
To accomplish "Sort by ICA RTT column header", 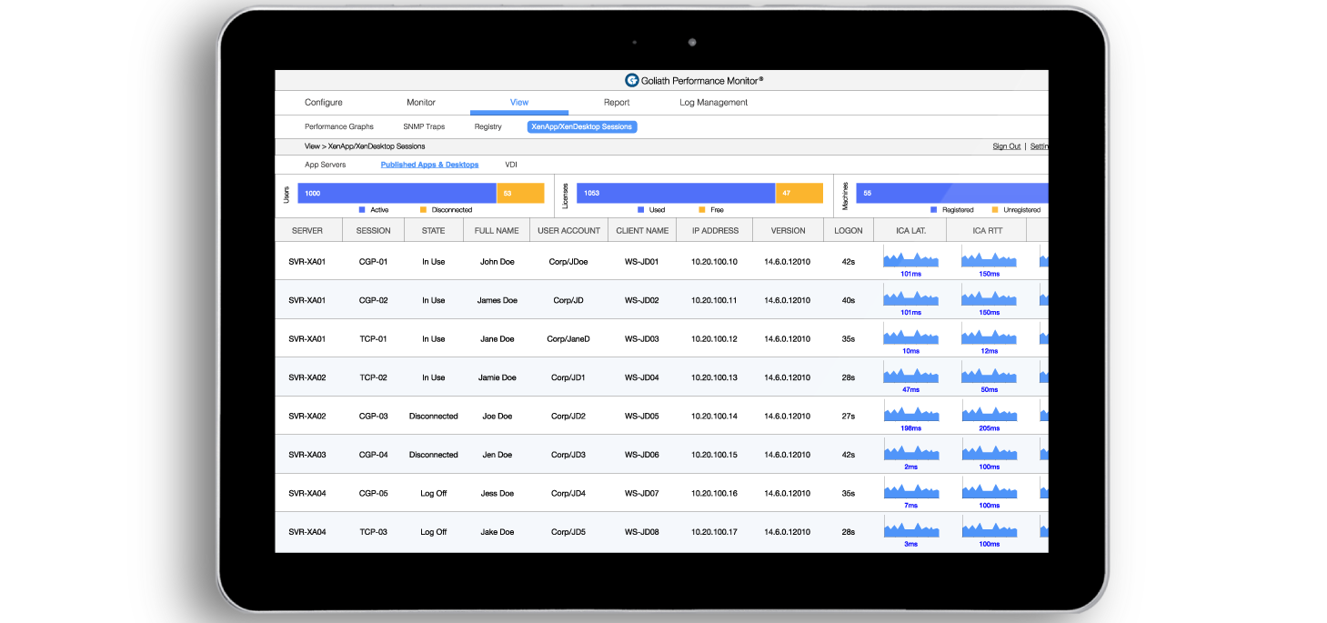I will click(987, 230).
